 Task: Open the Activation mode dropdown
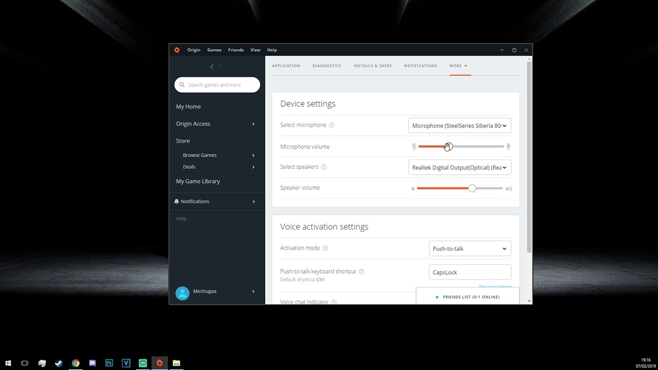click(470, 249)
